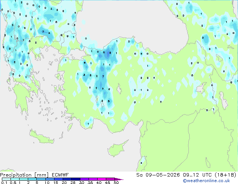Pick the legend swatch between 1 and 2

(24, 179)
